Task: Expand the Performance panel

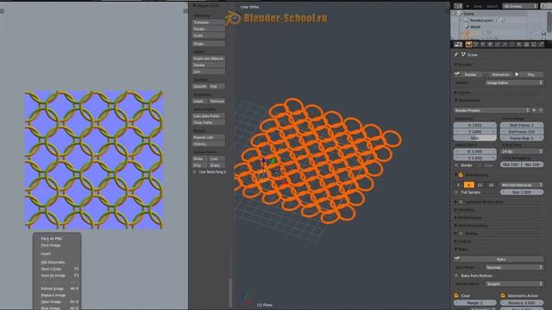Action: point(468,218)
